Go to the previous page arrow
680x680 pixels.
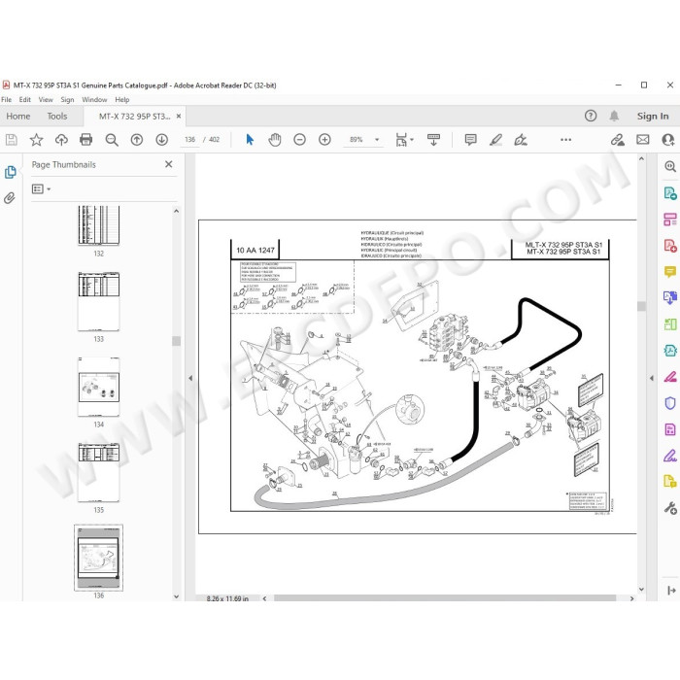(137, 140)
